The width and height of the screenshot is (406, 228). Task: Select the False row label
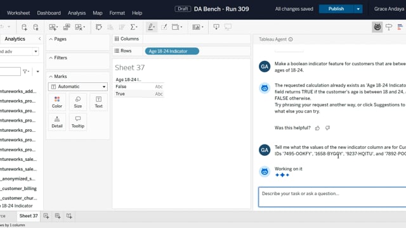121,87
